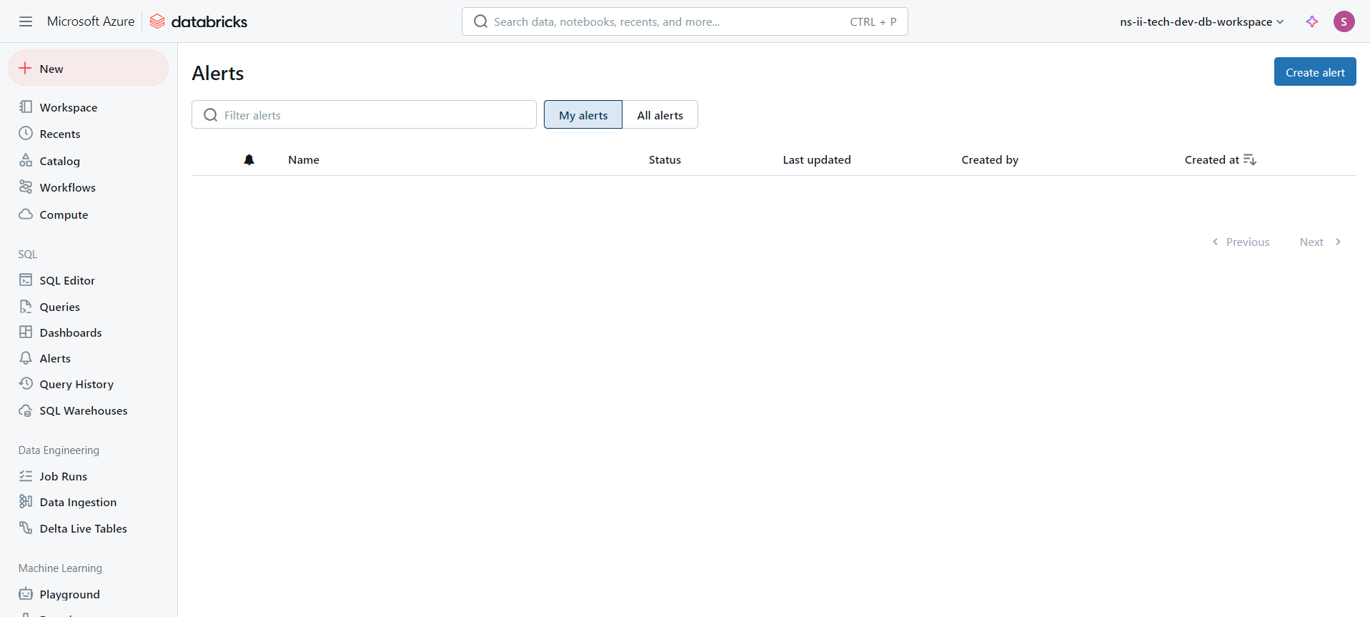
Task: Go to the Next page
Action: point(1321,242)
